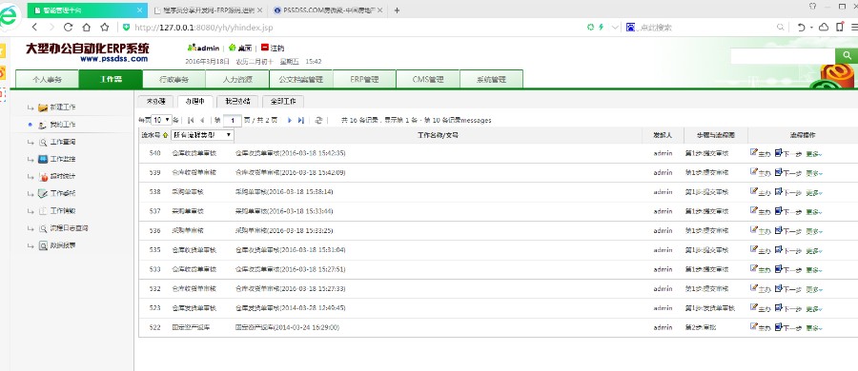Open a new browser tab with the plus

click(397, 10)
